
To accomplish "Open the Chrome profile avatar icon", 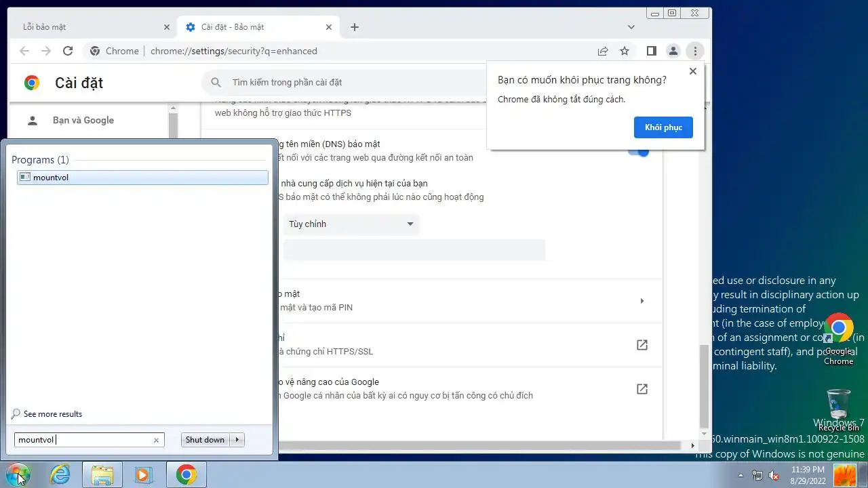I will click(x=673, y=51).
